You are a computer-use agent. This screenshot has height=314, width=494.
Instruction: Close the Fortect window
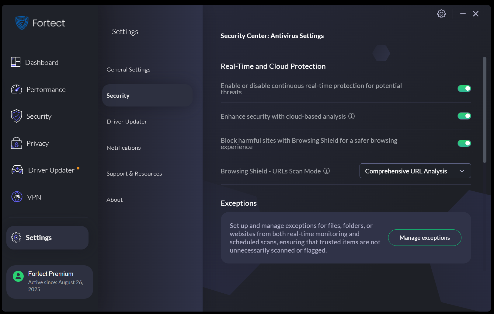(476, 14)
